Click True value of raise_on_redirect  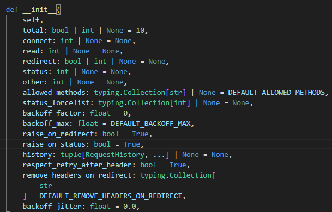tap(140, 134)
